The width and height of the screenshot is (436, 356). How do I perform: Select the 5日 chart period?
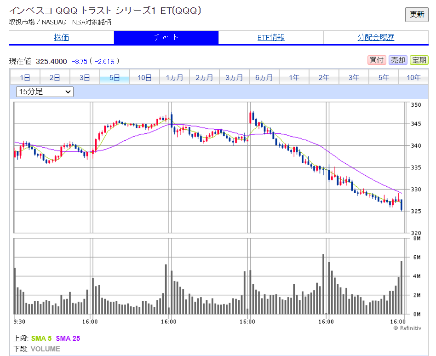pyautogui.click(x=115, y=77)
